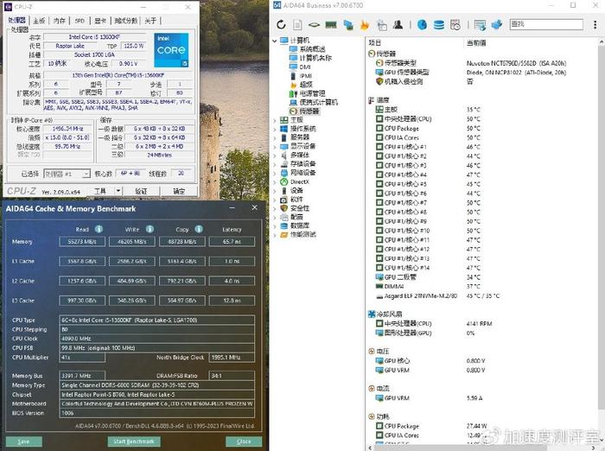Click the calendar with clock toolbar icon

point(455,25)
